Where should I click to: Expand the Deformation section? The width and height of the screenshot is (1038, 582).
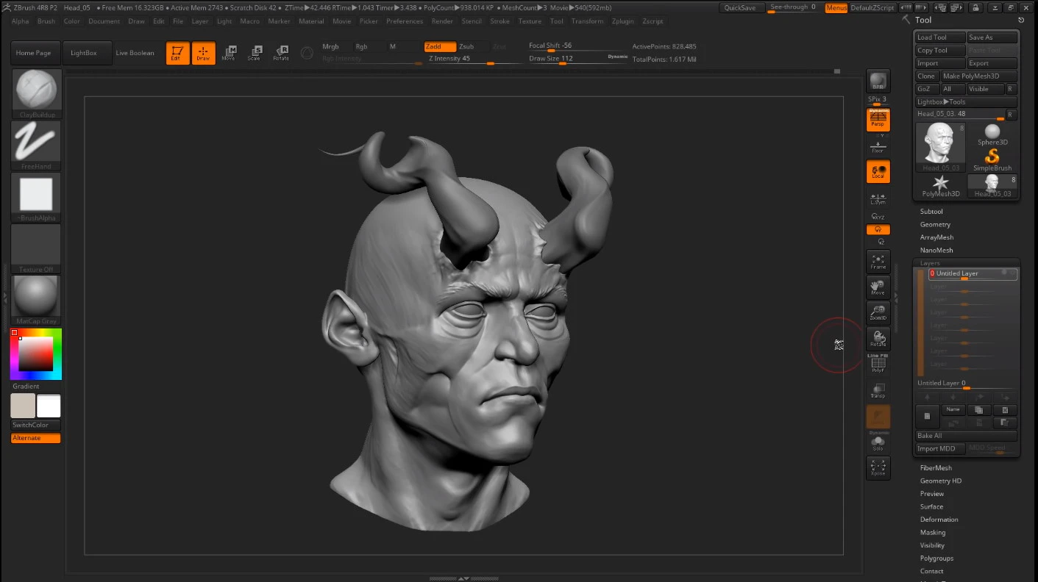939,519
